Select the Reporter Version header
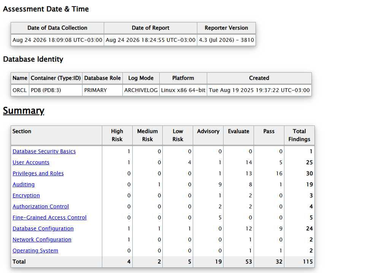376x273 pixels. point(226,28)
